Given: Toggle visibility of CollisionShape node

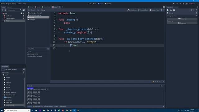Looking at the screenshot, I should (x=24, y=18).
